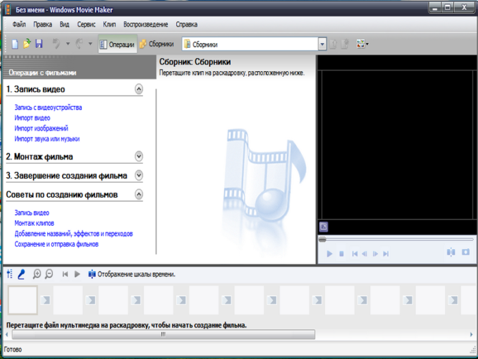Toggle the Операции tasks pane button

pyautogui.click(x=117, y=44)
